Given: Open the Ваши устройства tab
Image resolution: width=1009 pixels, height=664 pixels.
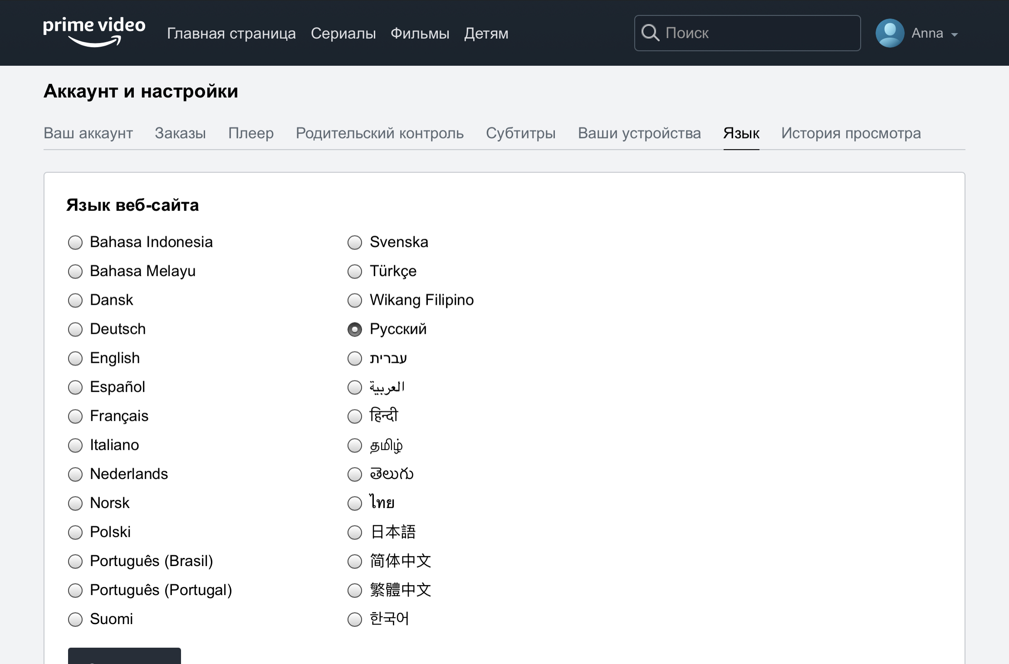Looking at the screenshot, I should coord(639,133).
